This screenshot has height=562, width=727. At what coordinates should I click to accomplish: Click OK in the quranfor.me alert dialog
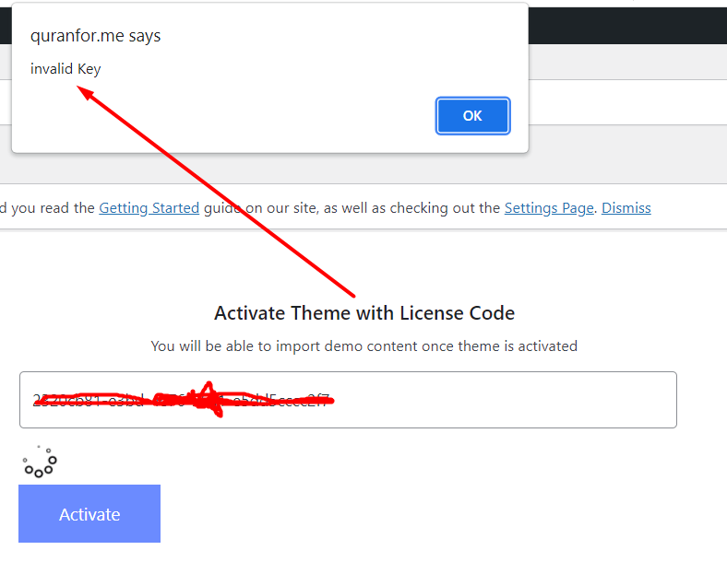(x=472, y=116)
